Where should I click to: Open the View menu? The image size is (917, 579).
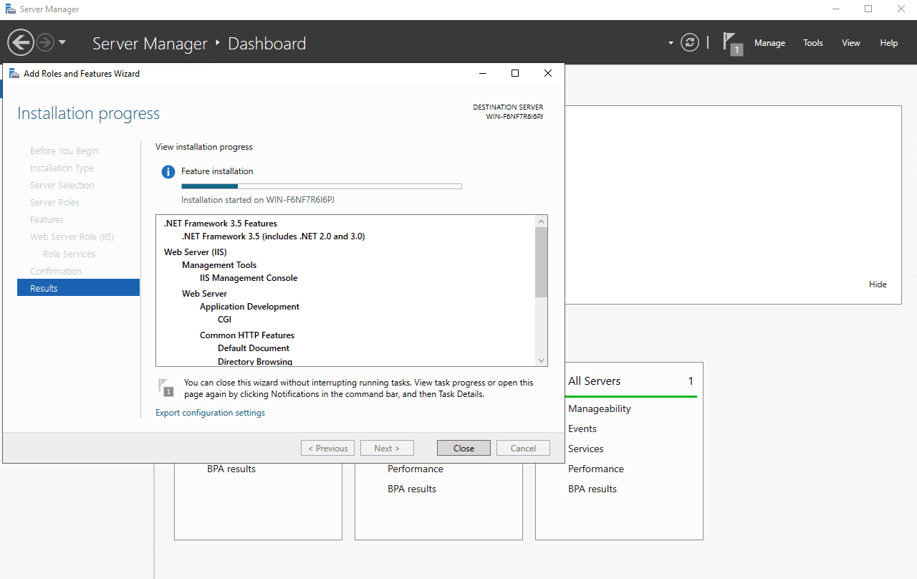[x=850, y=43]
